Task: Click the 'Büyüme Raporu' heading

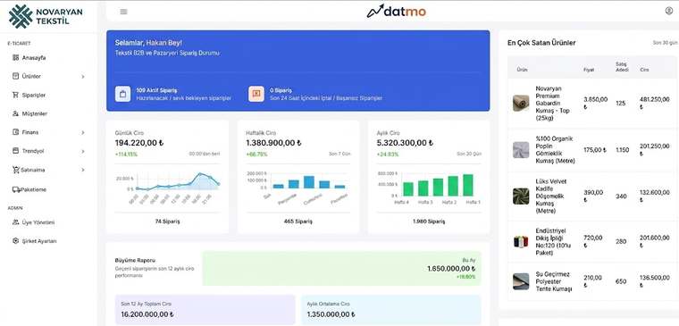Action: click(x=135, y=260)
